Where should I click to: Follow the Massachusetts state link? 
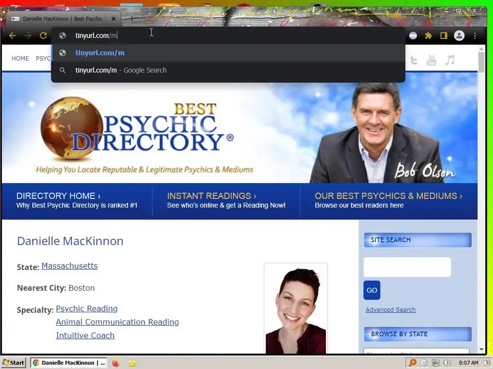tap(69, 266)
